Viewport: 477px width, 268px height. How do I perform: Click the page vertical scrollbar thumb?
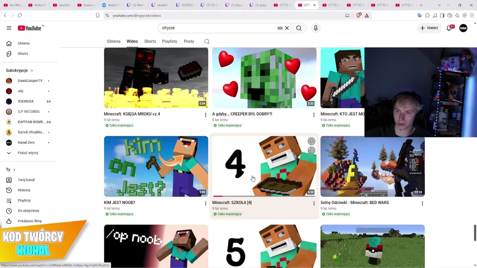[x=475, y=233]
